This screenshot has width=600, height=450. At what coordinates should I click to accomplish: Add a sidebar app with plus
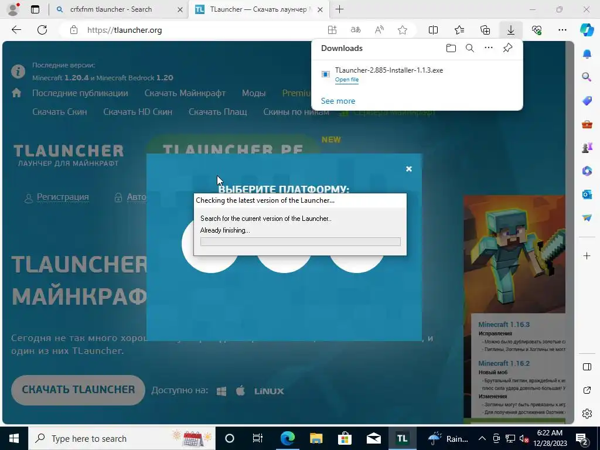coord(587,255)
